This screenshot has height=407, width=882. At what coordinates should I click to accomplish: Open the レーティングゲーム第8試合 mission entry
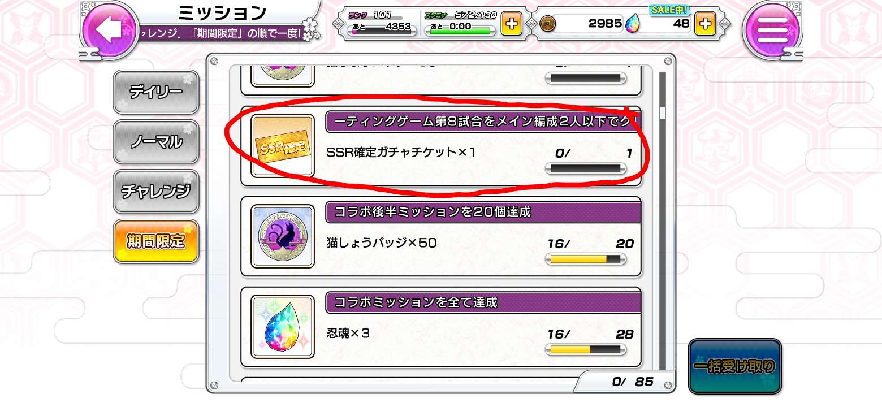pos(442,146)
